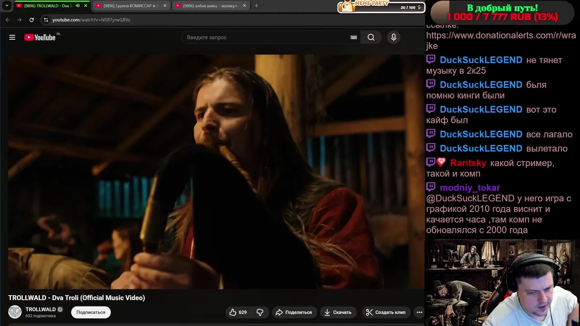
Task: Click DuckSuckLEGEND in 'вот это кайф был' message
Action: 481,110
